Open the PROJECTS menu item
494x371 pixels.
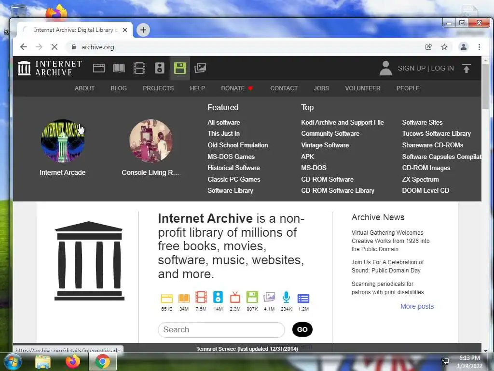pyautogui.click(x=158, y=88)
